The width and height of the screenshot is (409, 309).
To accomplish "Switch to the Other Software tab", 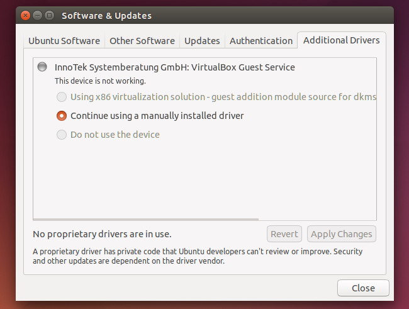I will pyautogui.click(x=142, y=41).
